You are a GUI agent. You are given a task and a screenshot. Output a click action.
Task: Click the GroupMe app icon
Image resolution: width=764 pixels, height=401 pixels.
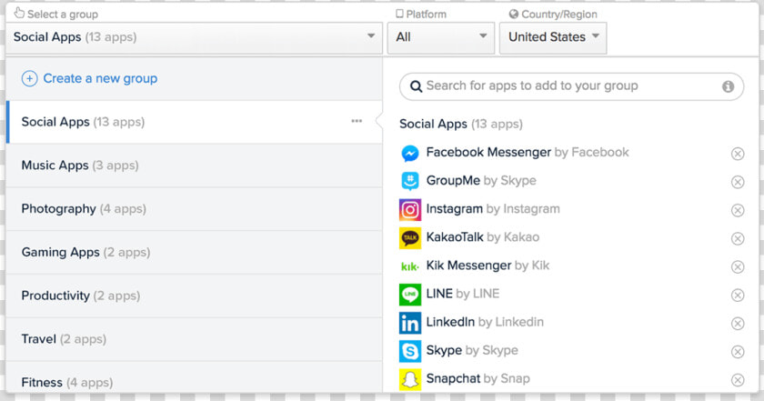click(410, 181)
